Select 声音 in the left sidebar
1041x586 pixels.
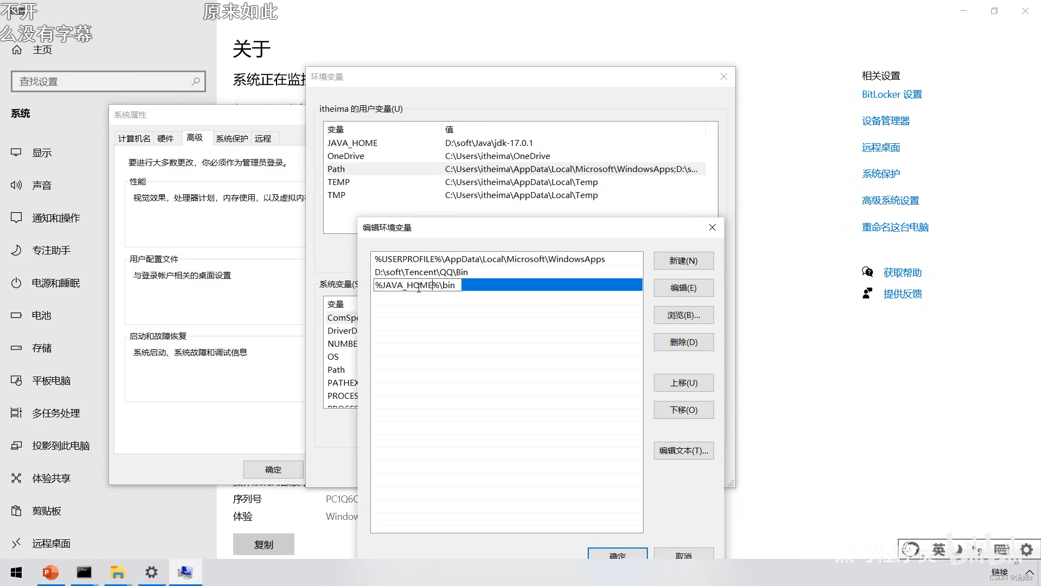pyautogui.click(x=42, y=185)
